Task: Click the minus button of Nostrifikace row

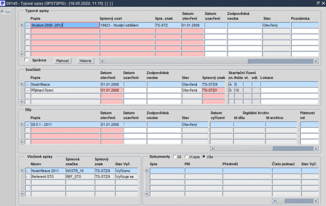Action: coord(27,84)
